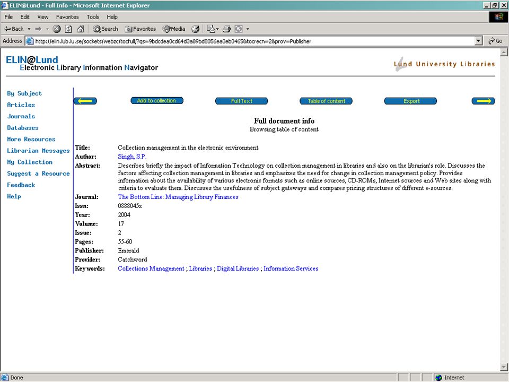Click the author link Singh, S.P.
Viewport: 509px width, 382px height.
click(x=132, y=157)
